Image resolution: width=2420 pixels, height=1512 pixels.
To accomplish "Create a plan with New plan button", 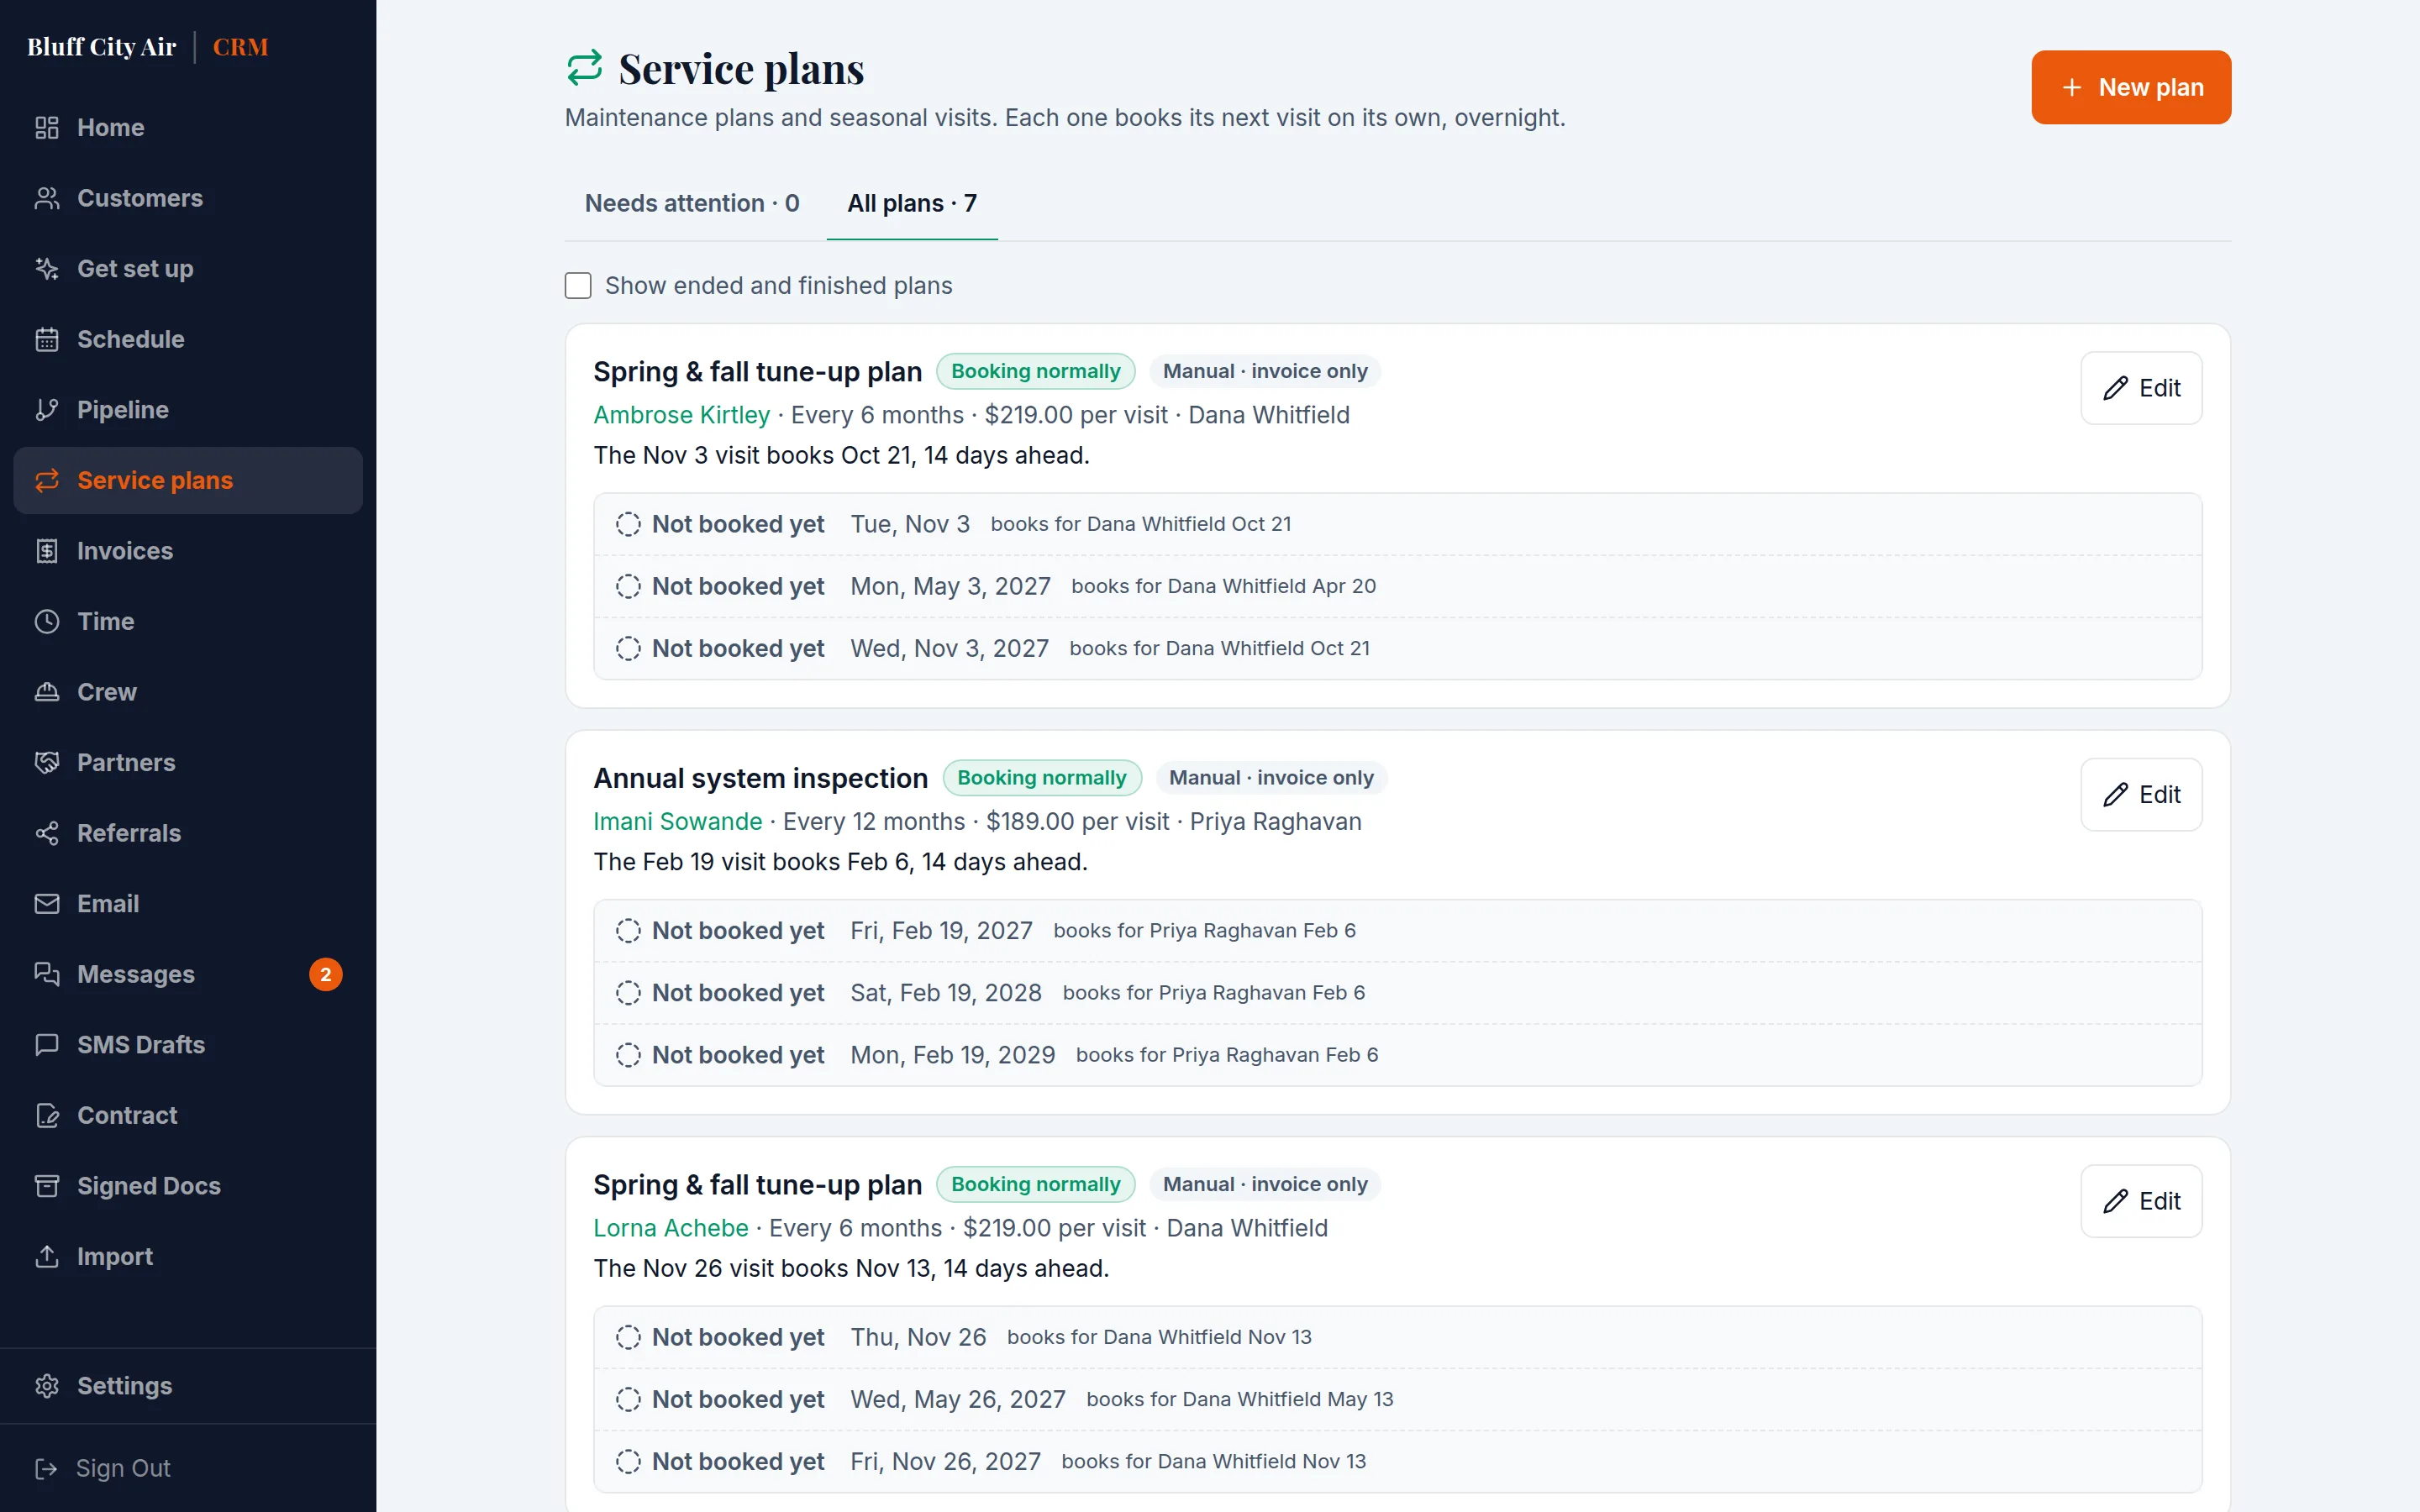I will (2131, 87).
